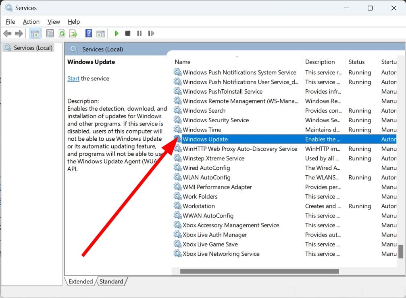
Task: Click the Forward arrow toolbar icon
Action: (x=19, y=33)
